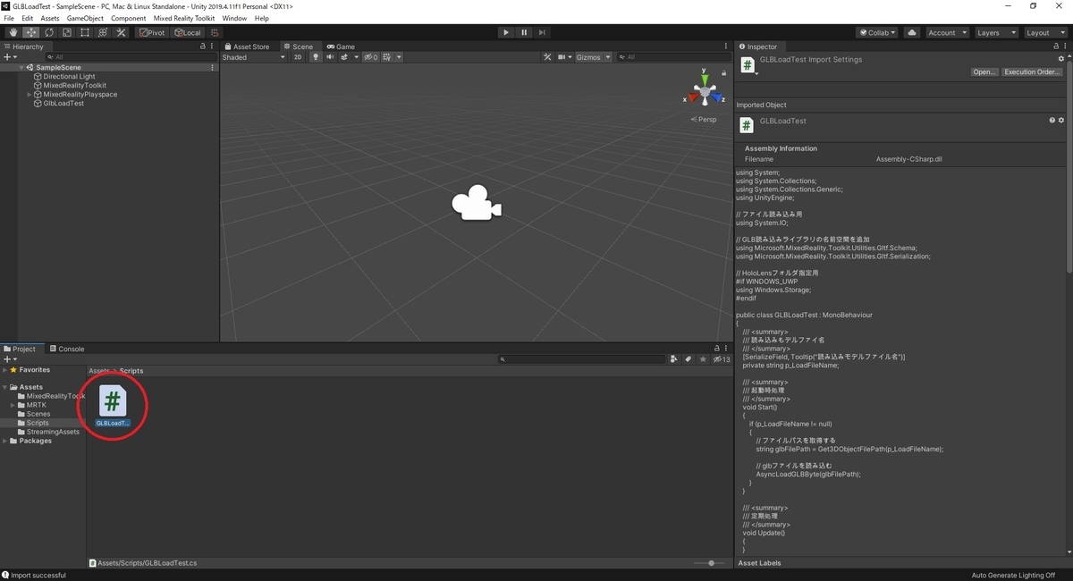Lock the Hierarchy panel
This screenshot has height=581, width=1073.
pos(203,46)
